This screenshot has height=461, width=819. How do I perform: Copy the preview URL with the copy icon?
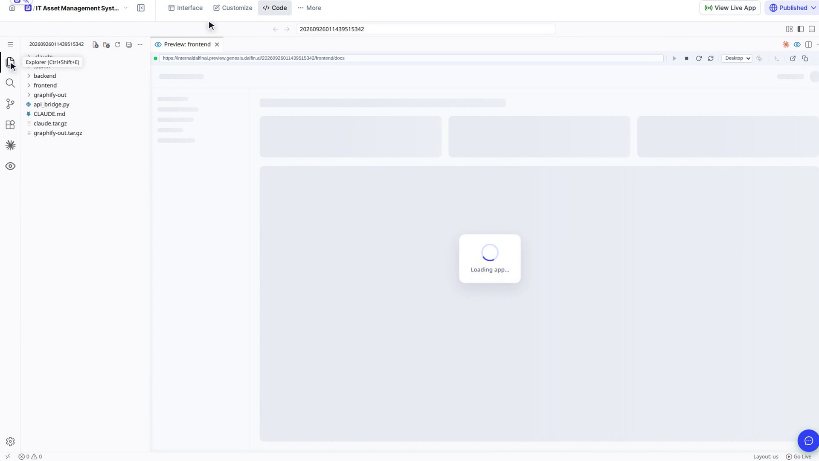click(805, 58)
